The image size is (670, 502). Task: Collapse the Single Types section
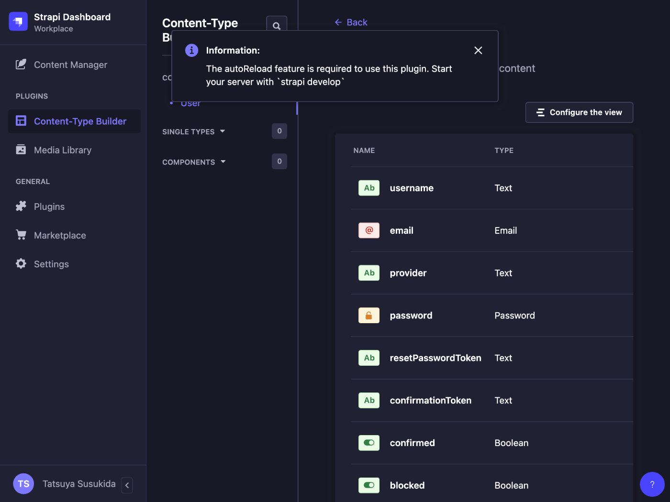pos(193,131)
